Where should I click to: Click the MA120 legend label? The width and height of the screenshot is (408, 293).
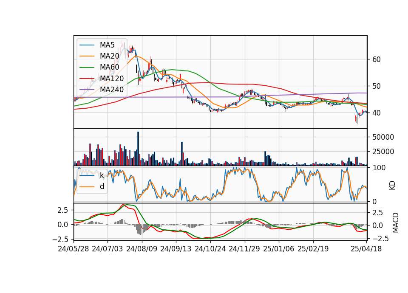(x=112, y=78)
